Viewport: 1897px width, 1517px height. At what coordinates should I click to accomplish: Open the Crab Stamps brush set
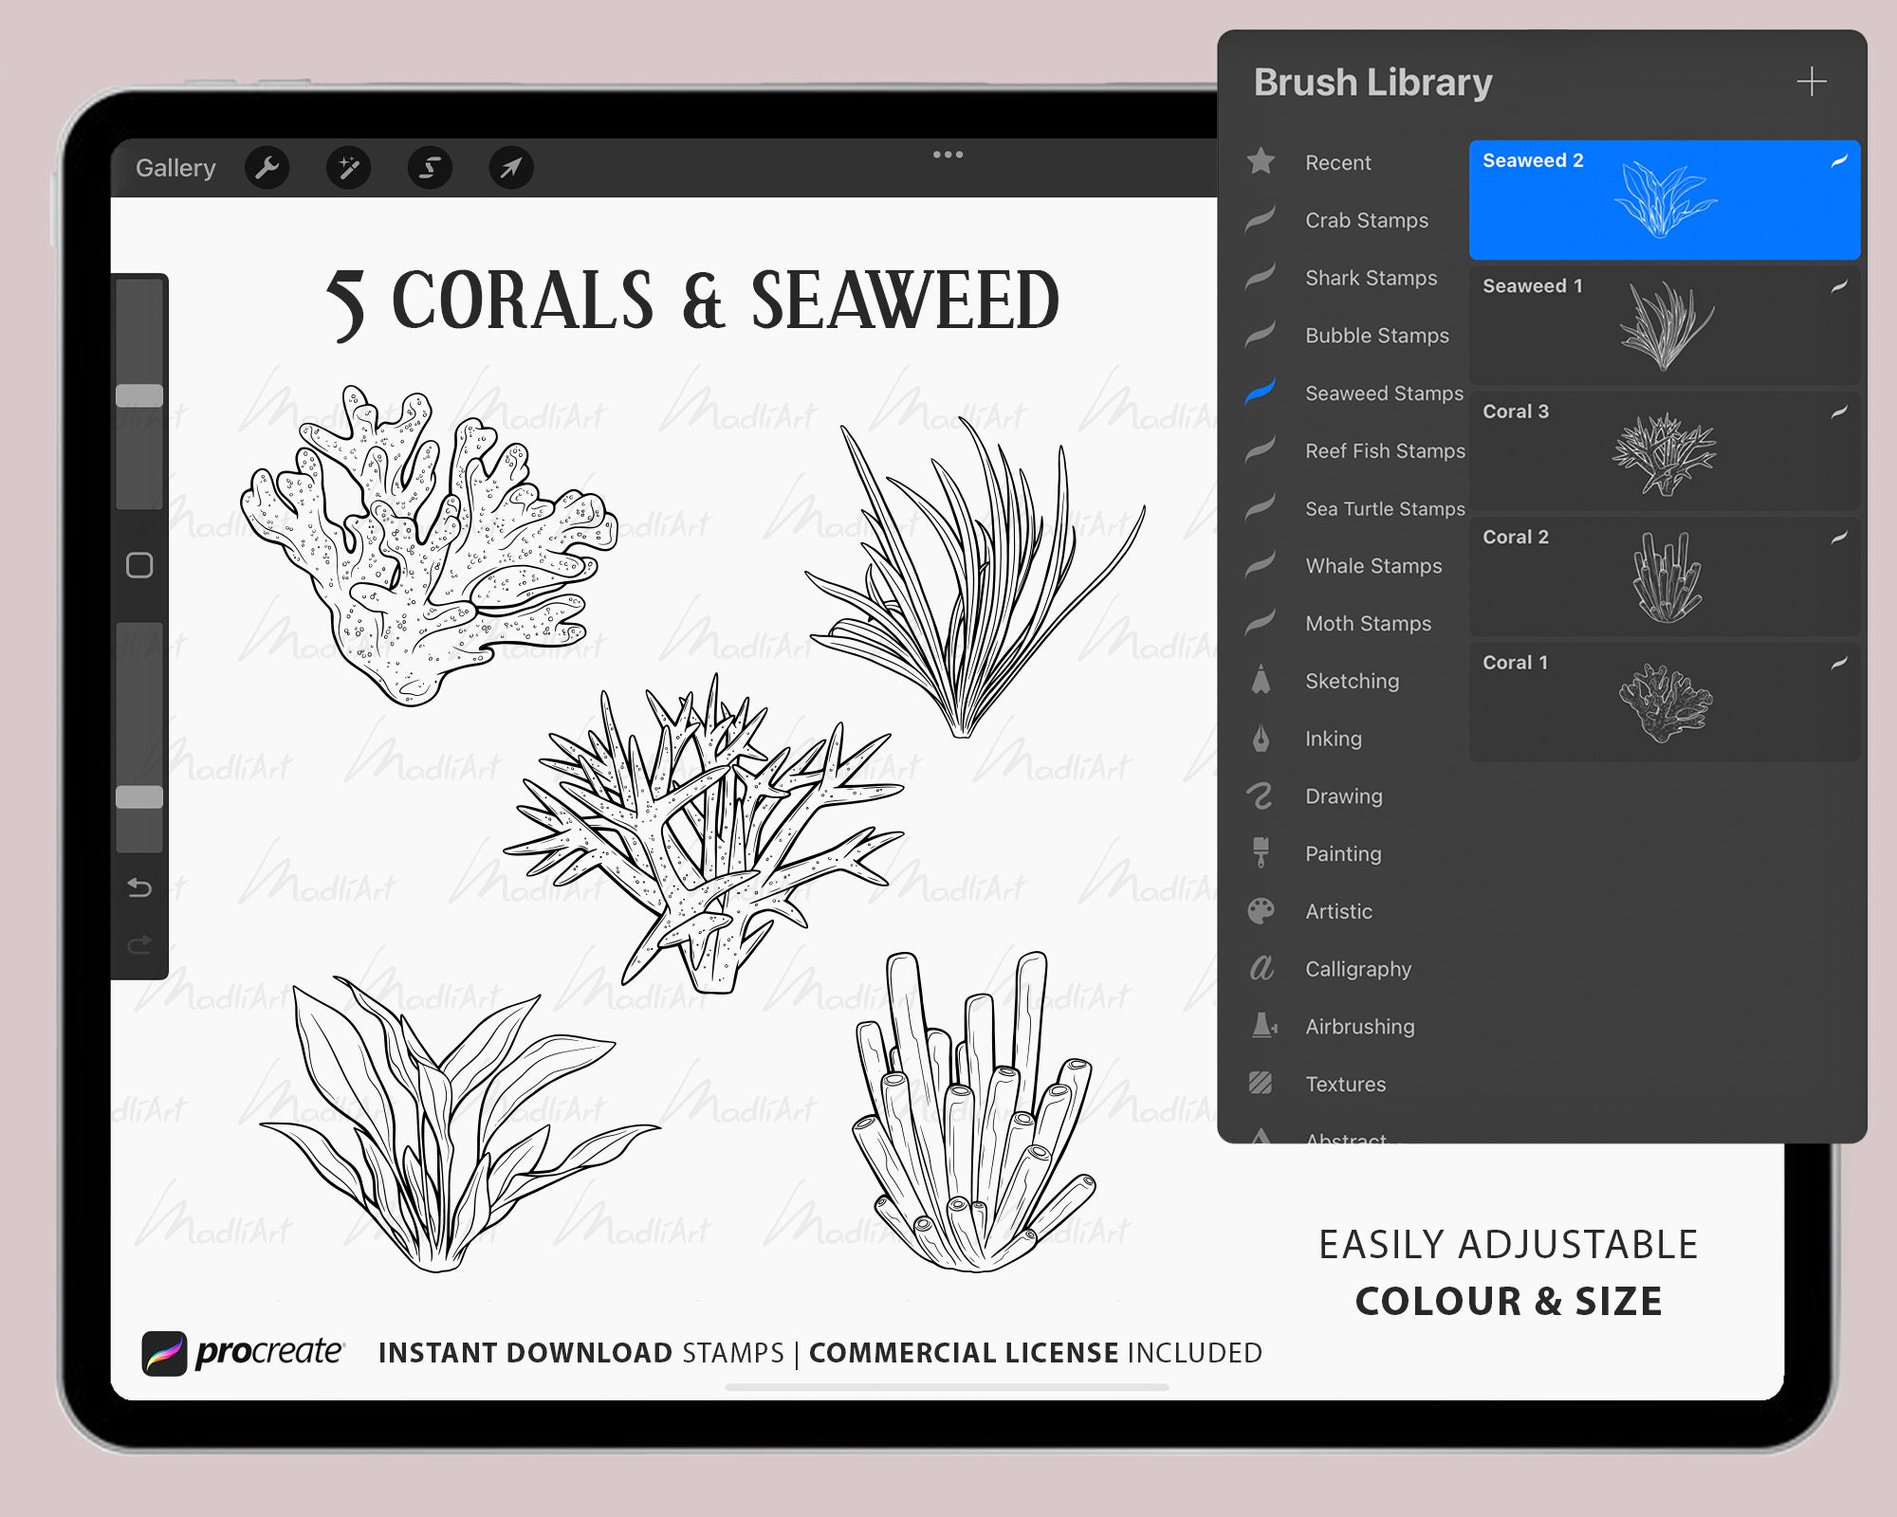point(1366,220)
